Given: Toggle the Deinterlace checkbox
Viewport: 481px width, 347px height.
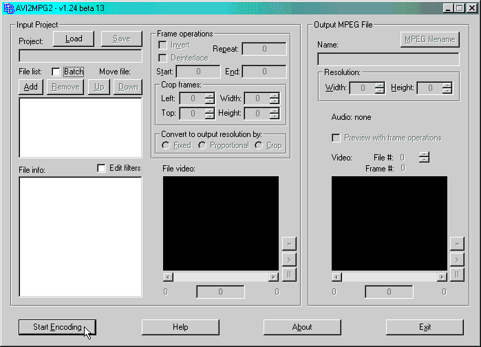Looking at the screenshot, I should click(x=162, y=58).
